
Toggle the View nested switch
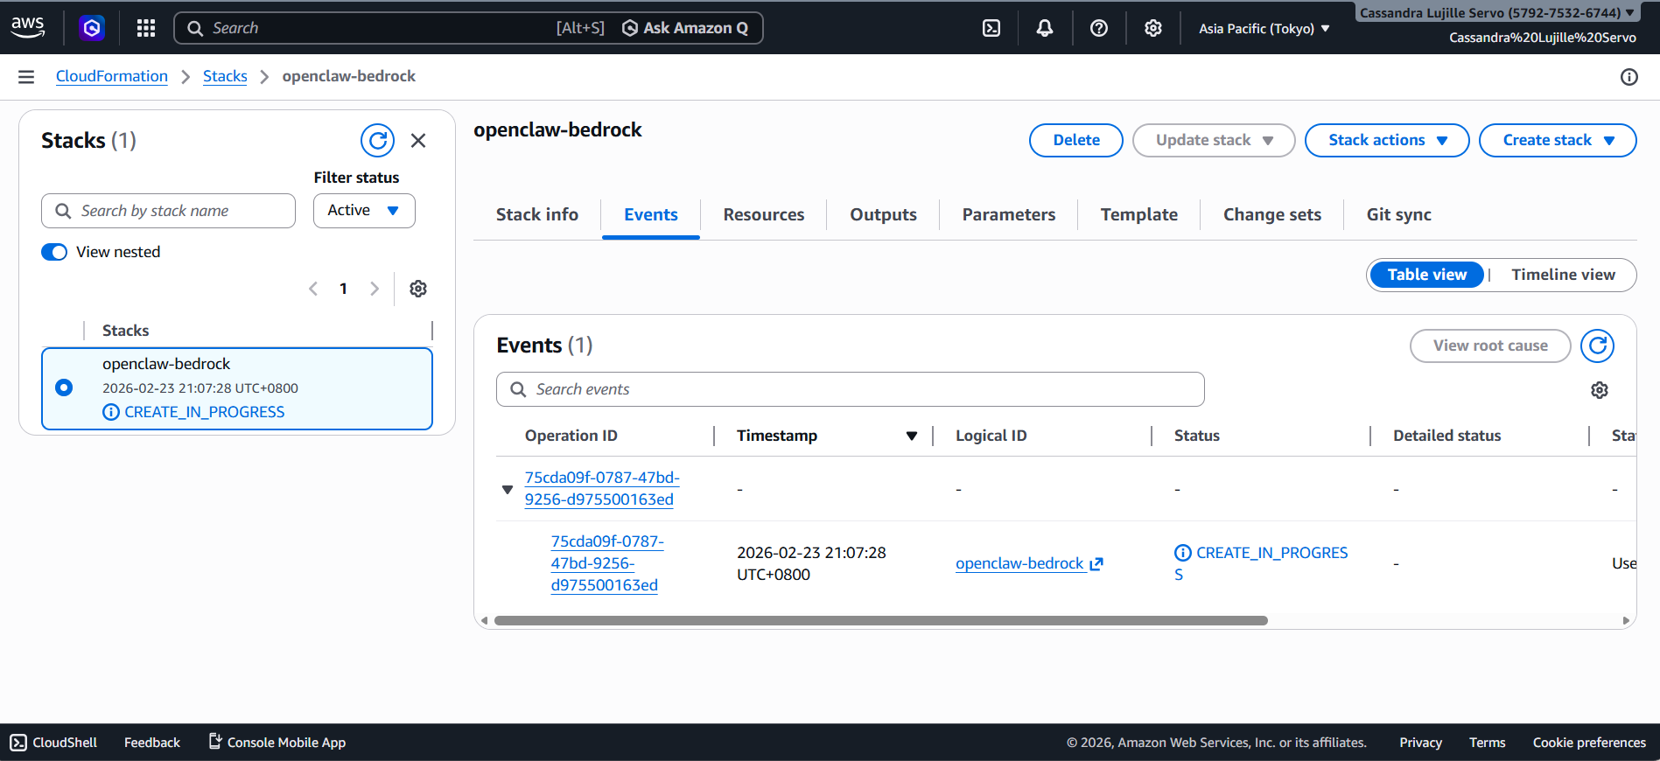(54, 252)
